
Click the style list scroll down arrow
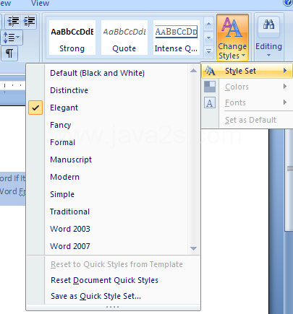pyautogui.click(x=193, y=248)
